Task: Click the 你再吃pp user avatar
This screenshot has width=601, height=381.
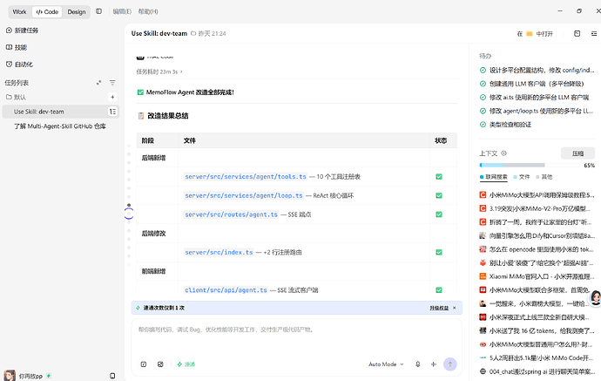Action: pos(10,375)
